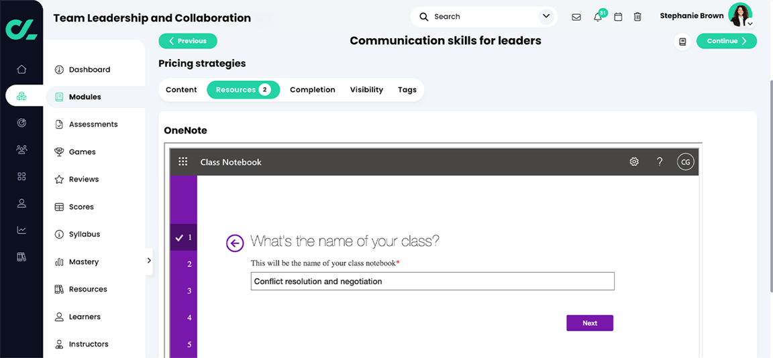Image resolution: width=773 pixels, height=358 pixels.
Task: Open the user menu chevron under avatar
Action: [750, 23]
